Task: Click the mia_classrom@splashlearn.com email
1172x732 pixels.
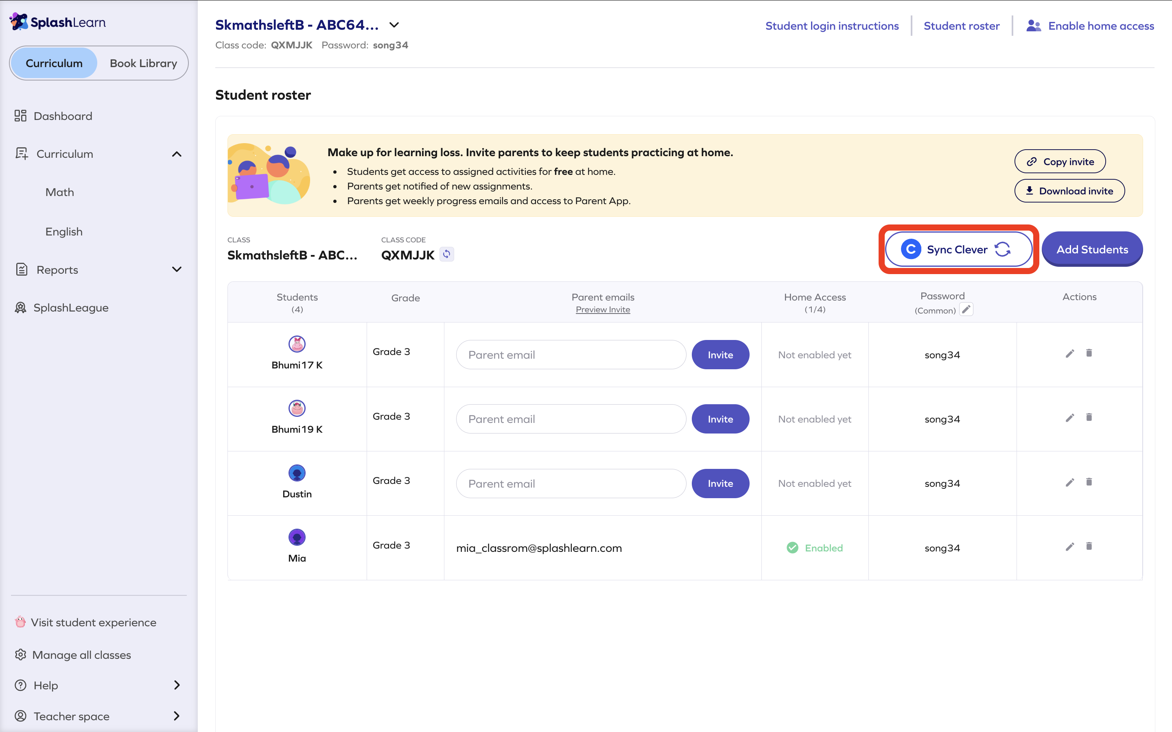Action: (539, 548)
